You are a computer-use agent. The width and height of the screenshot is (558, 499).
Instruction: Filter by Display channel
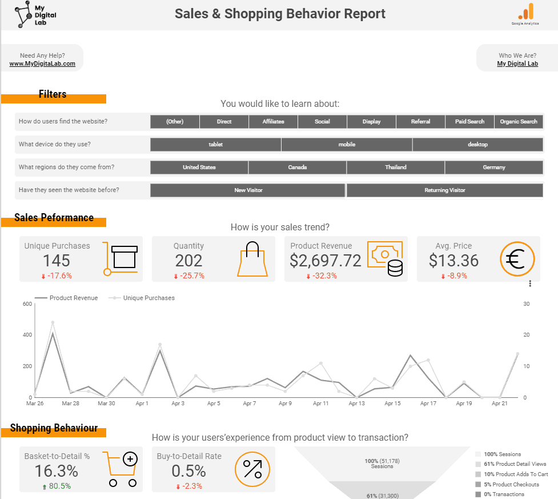pos(372,121)
